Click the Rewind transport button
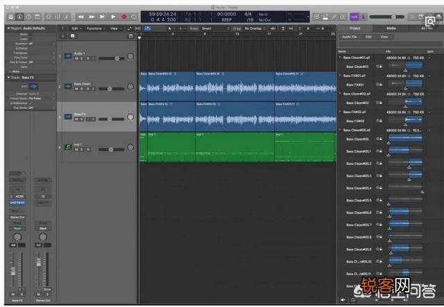This screenshot has width=444, height=307. click(81, 17)
